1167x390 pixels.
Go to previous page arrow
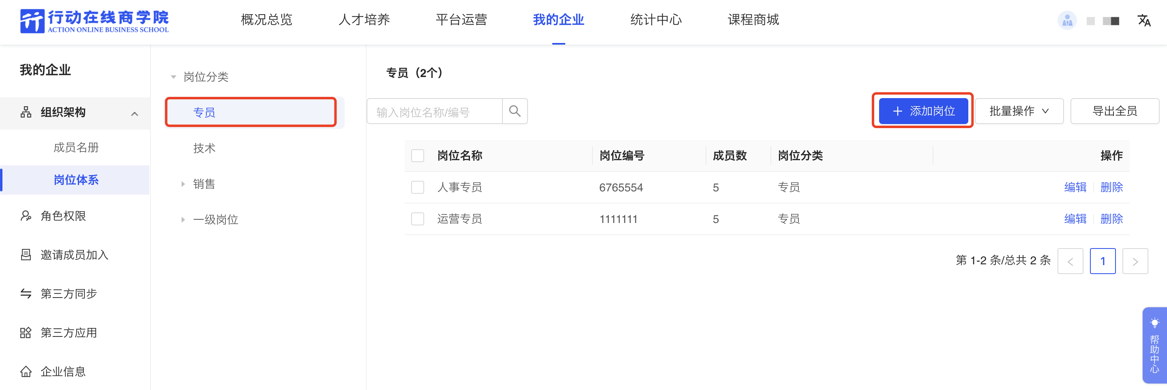click(x=1070, y=261)
